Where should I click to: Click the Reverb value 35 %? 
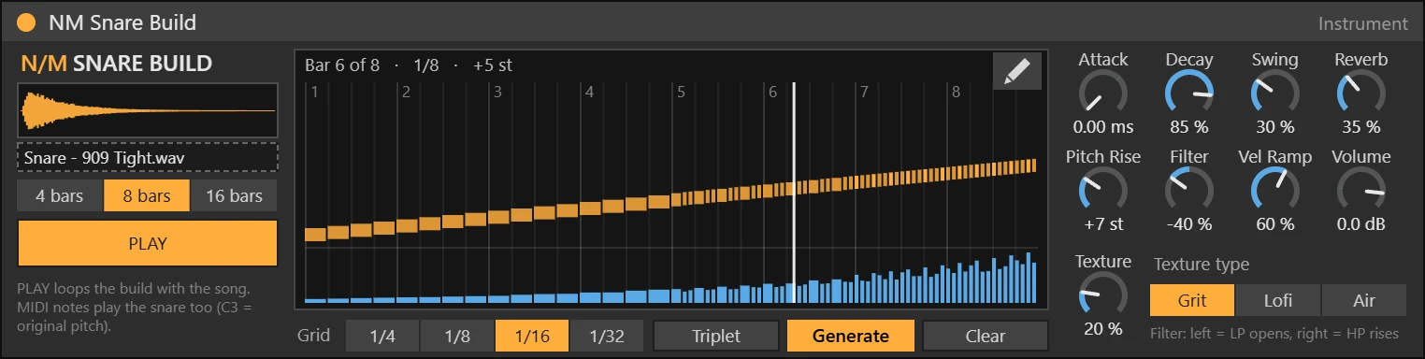[1361, 127]
